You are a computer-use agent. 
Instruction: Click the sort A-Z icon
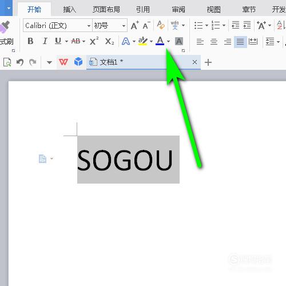(x=281, y=25)
